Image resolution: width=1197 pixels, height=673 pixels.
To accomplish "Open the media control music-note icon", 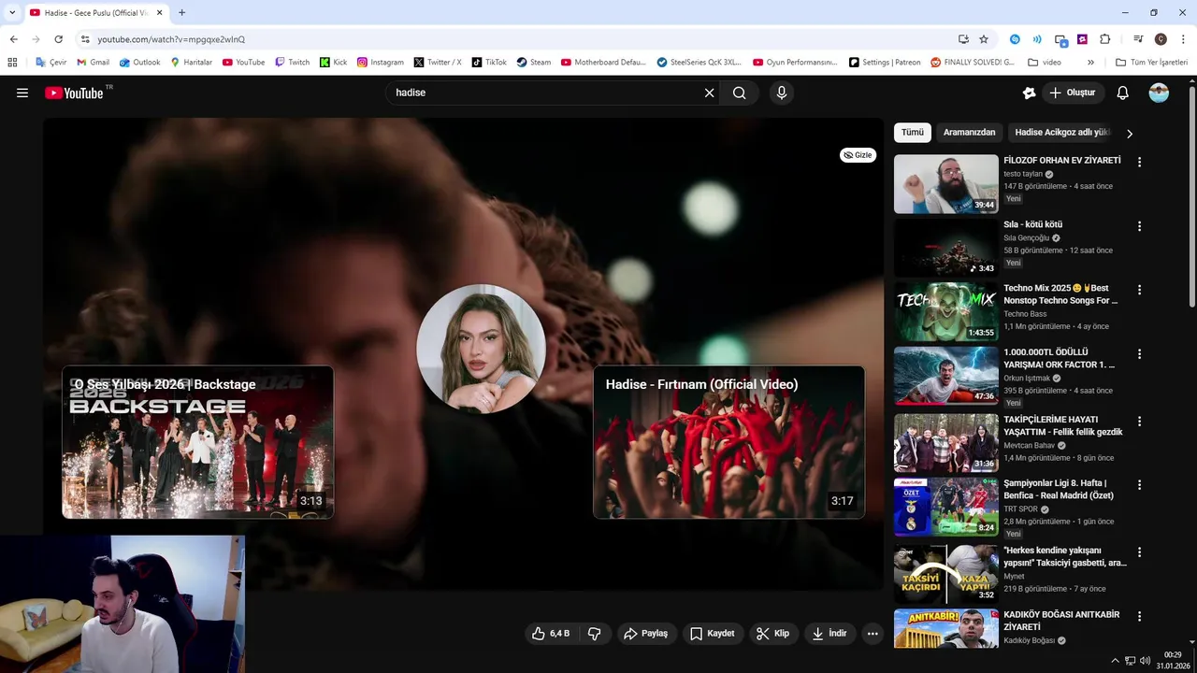I will 1138,39.
